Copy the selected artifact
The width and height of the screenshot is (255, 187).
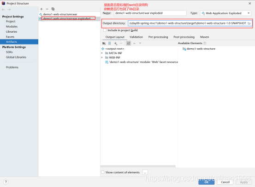tap(53, 9)
